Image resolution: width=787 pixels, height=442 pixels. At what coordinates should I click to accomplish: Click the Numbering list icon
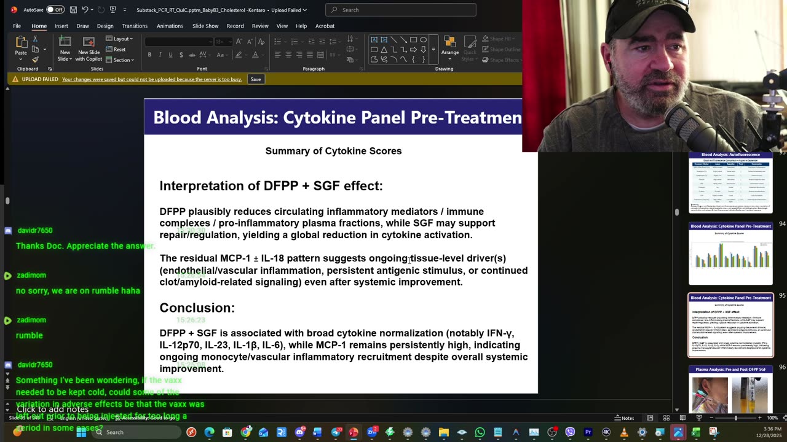[296, 42]
